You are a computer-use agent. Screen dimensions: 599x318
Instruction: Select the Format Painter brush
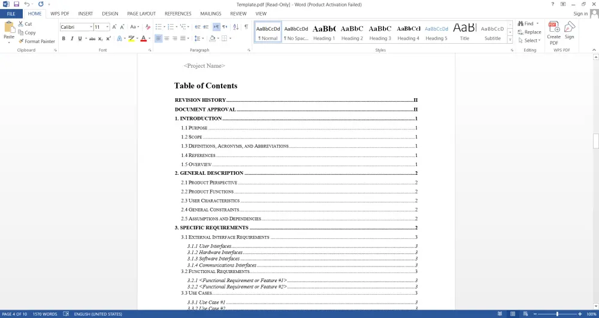pyautogui.click(x=21, y=41)
